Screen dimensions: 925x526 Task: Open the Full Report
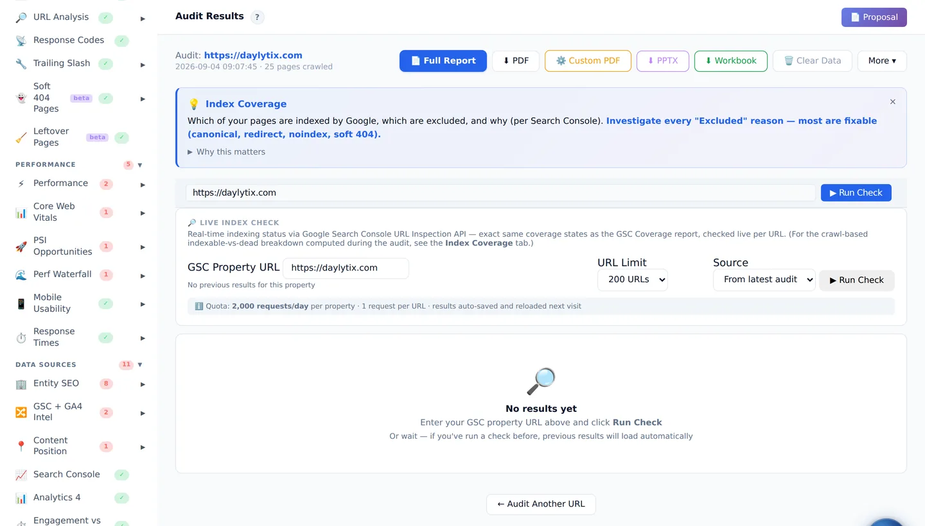point(443,61)
